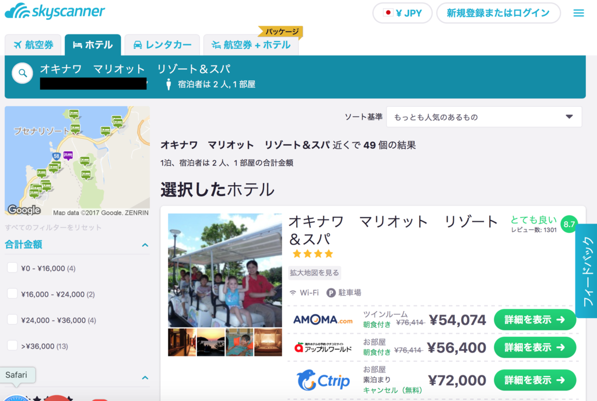Click the Google logo on map
The image size is (597, 401).
[24, 210]
